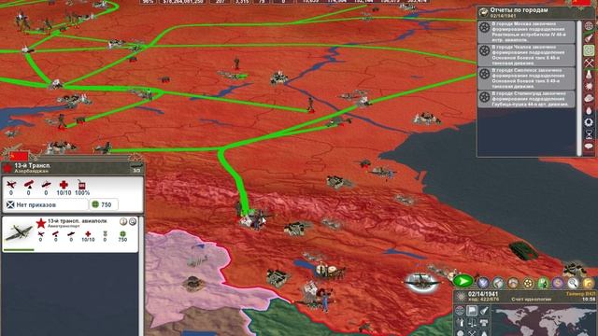Screen dimensions: 598x336
Task: Select the globe face map filter
Action: 460,311
